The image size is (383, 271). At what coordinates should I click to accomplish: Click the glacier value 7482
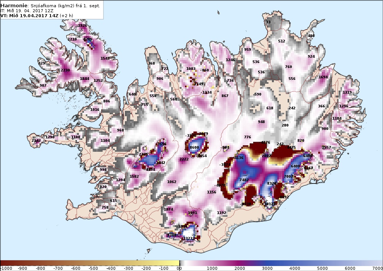click(x=244, y=180)
